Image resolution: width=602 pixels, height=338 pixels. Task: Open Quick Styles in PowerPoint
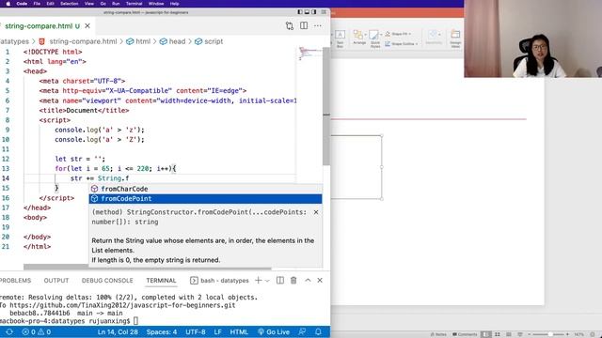click(x=375, y=38)
